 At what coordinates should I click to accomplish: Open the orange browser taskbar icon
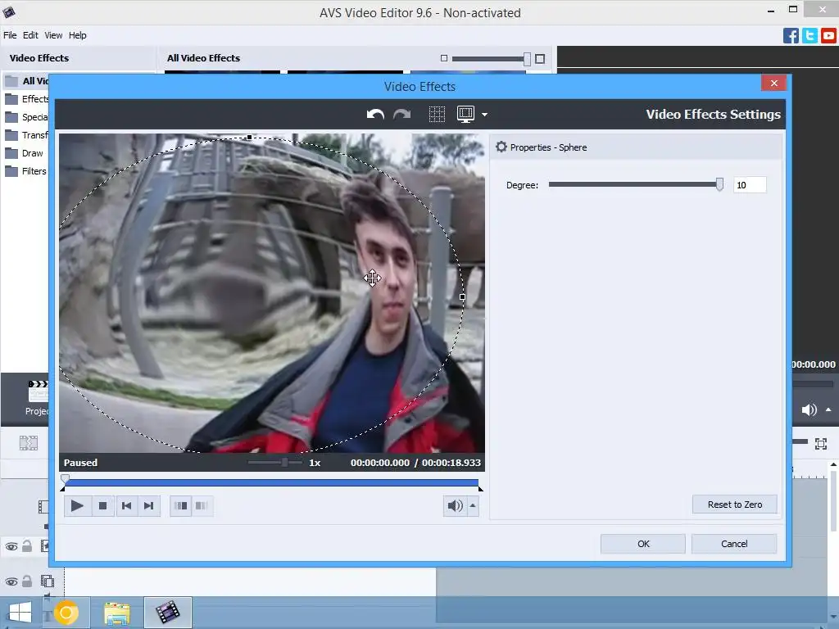click(x=66, y=613)
